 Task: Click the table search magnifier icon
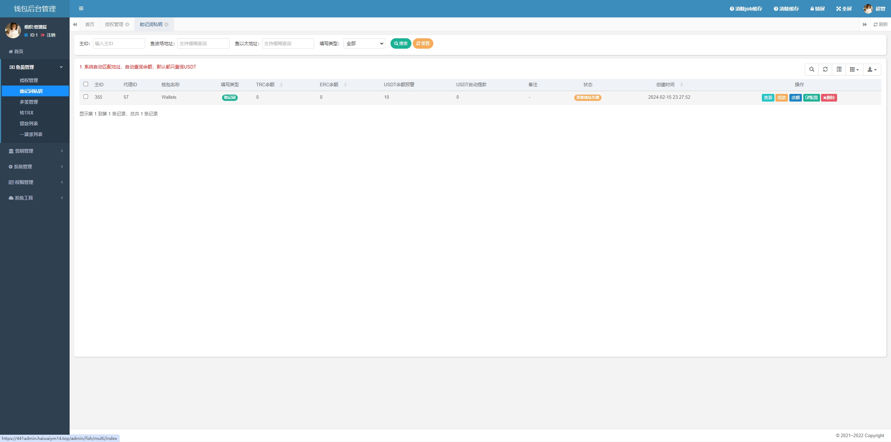[x=812, y=70]
